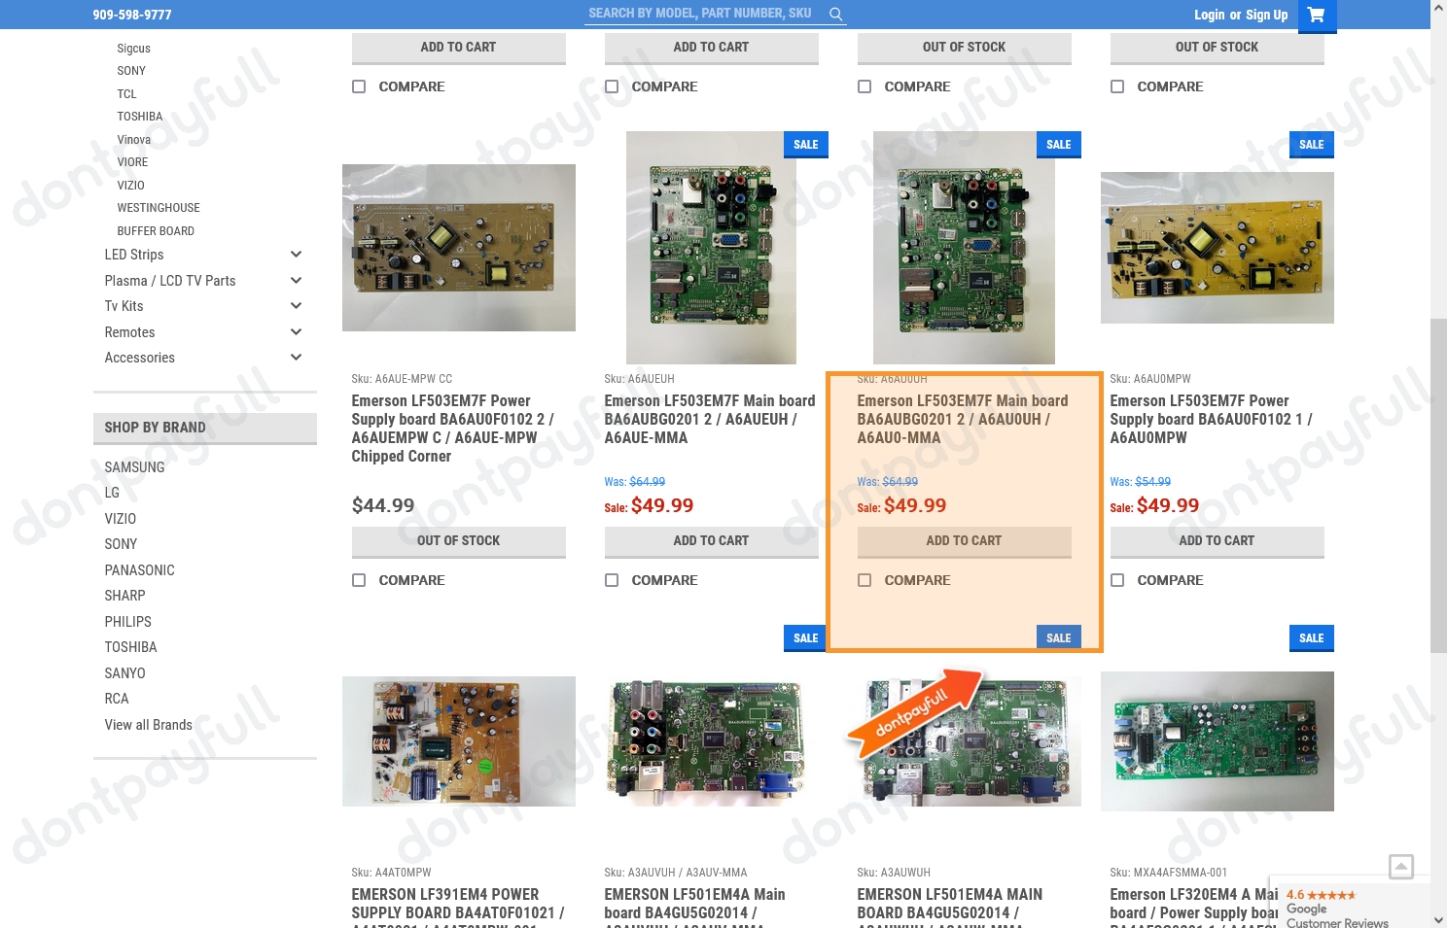Open A6AU0MPW yellow power board image
This screenshot has height=928, width=1447.
(x=1217, y=248)
